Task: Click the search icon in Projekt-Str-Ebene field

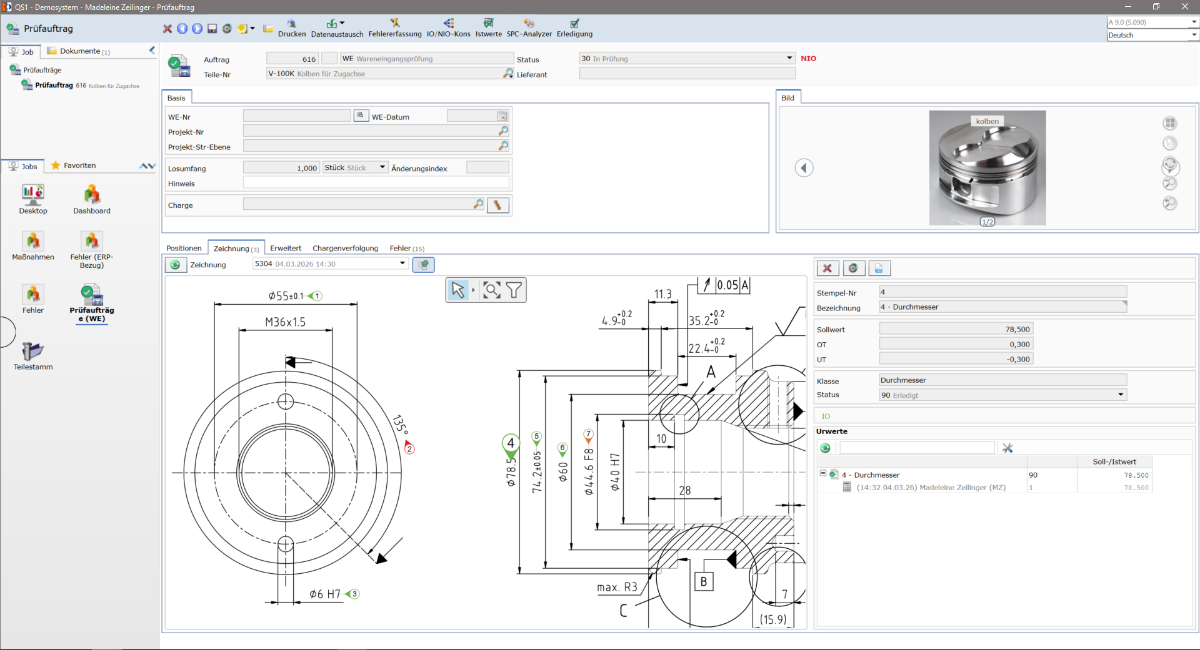Action: pyautogui.click(x=503, y=146)
